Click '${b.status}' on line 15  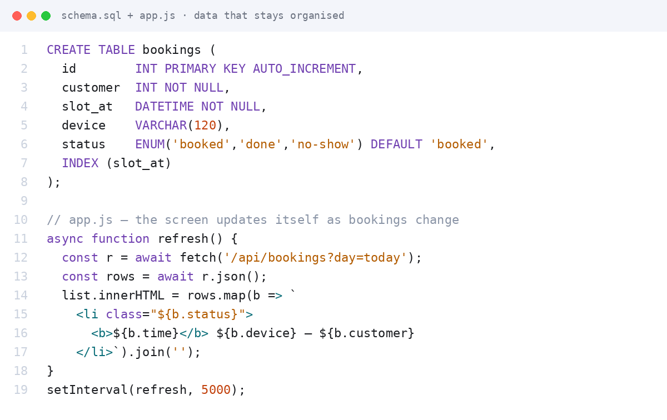(198, 314)
